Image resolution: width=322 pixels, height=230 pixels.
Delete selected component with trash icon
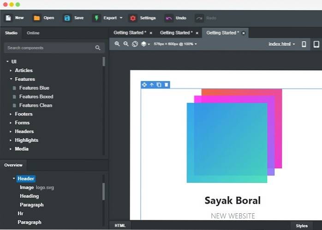167,85
